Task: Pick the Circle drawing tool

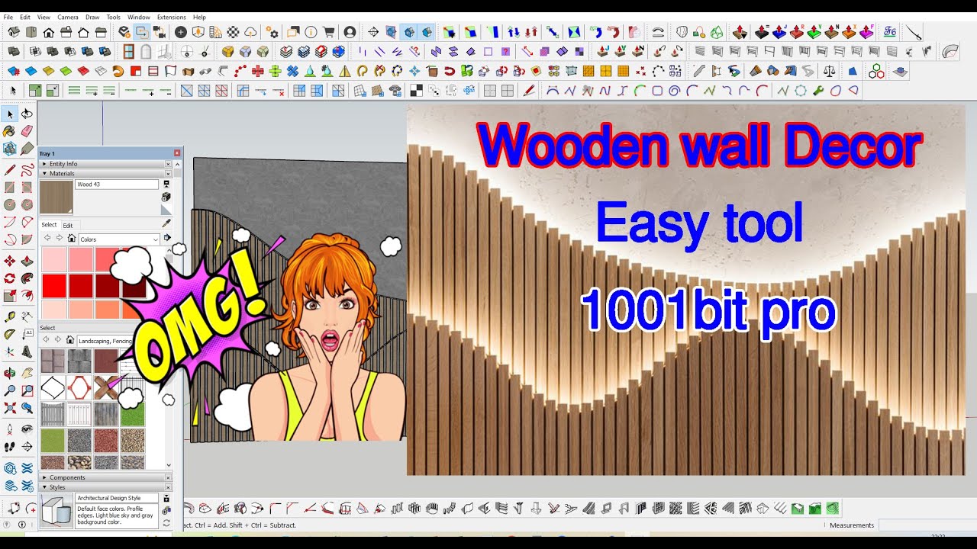Action: [x=10, y=205]
